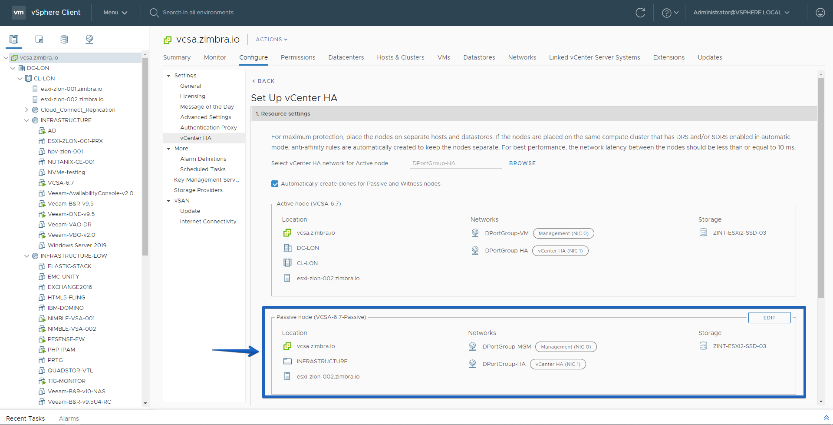This screenshot has width=833, height=425.
Task: Open the ACTIONS dropdown for vcsa.zimbra.io
Action: [x=272, y=40]
